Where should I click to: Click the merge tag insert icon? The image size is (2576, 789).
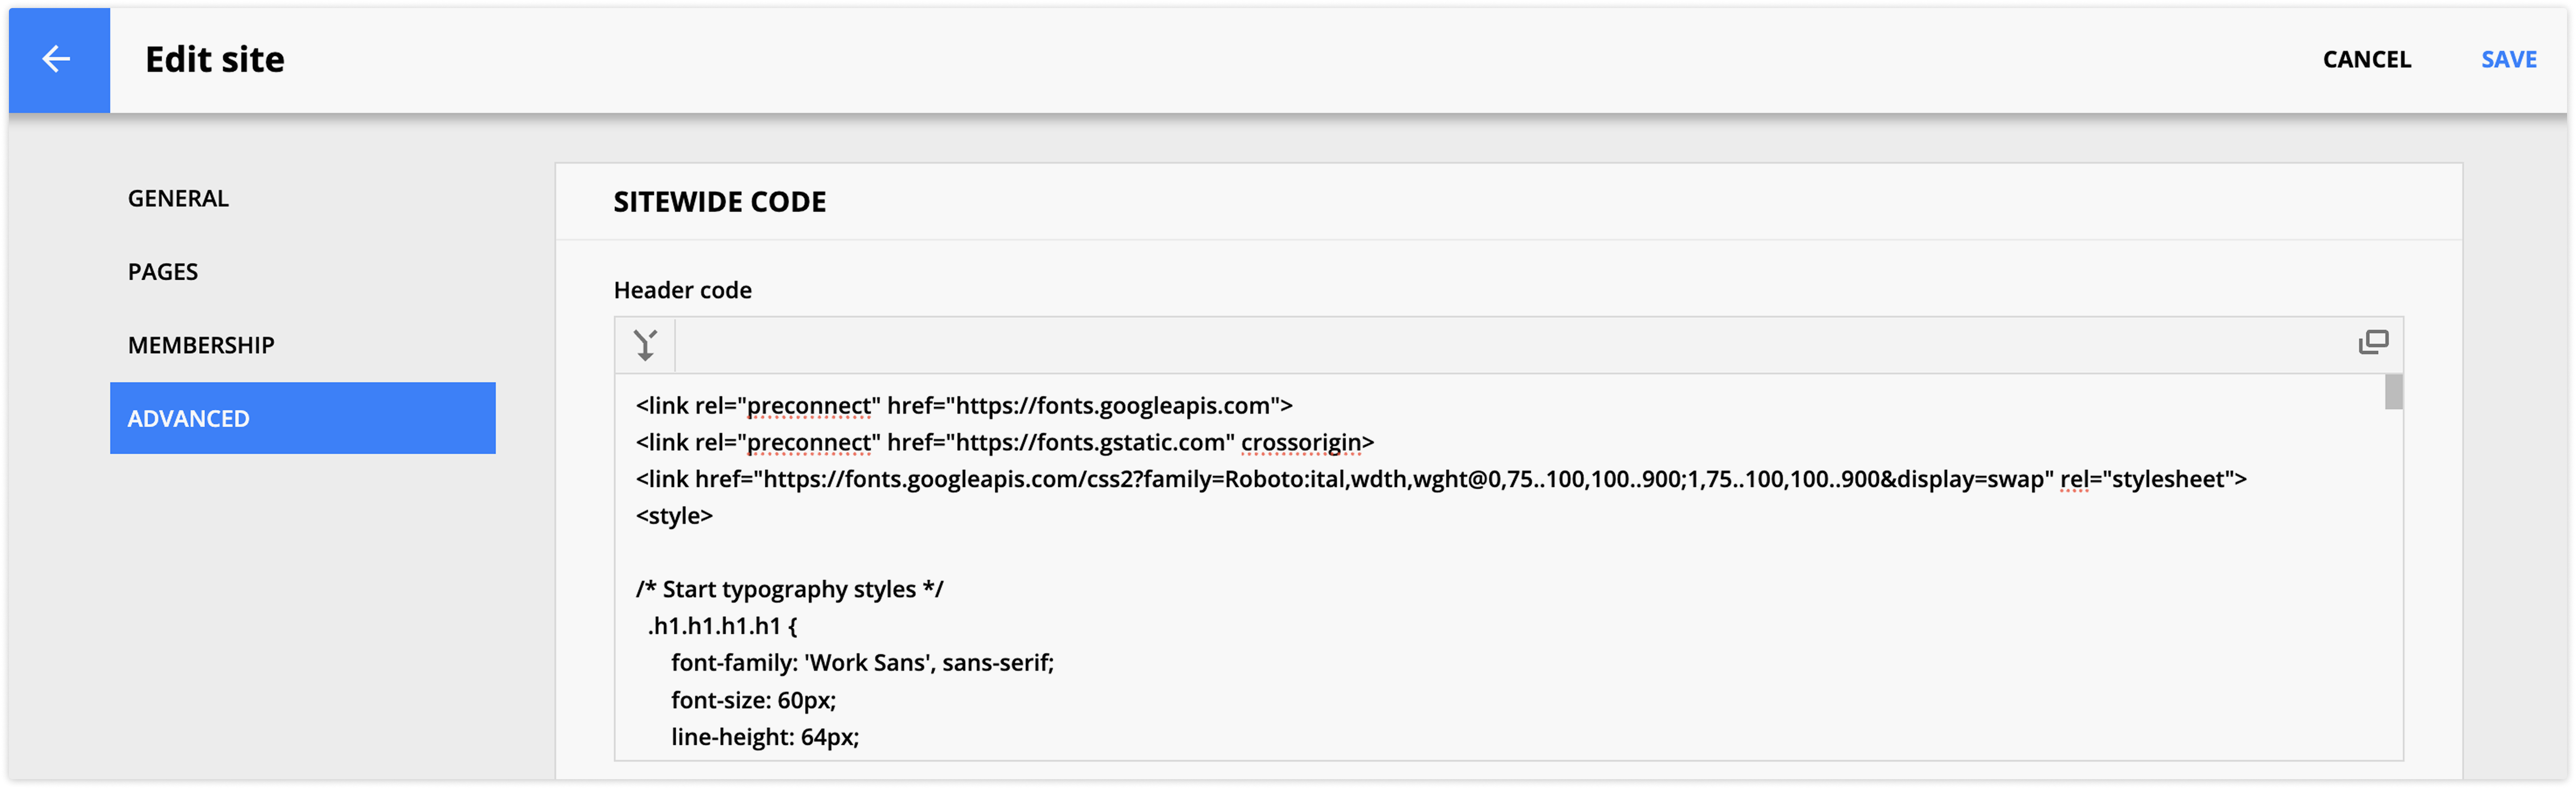click(x=646, y=345)
